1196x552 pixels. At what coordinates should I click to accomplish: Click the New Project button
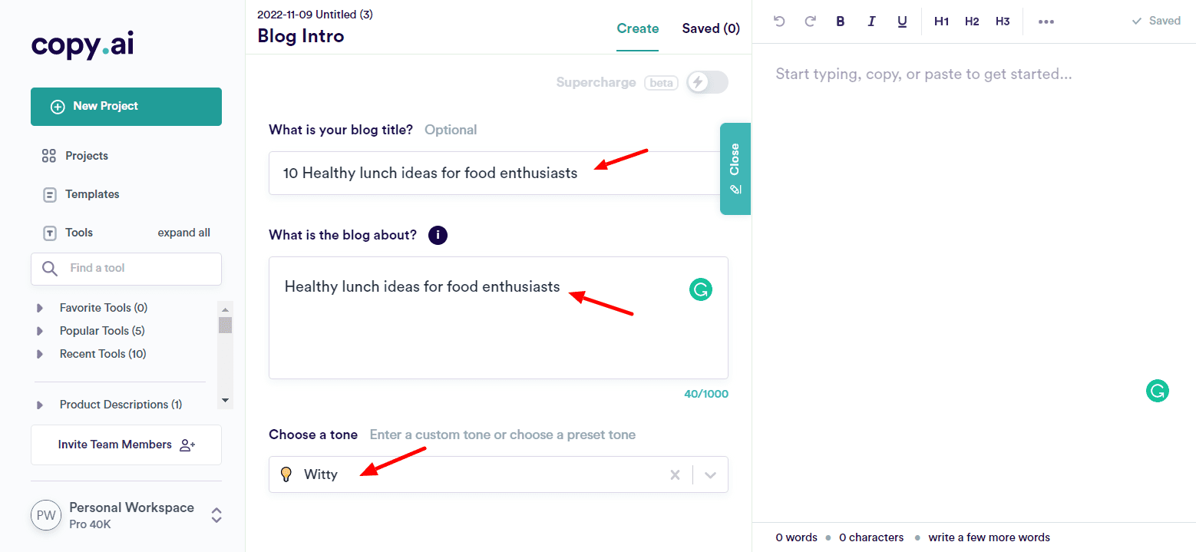(126, 107)
